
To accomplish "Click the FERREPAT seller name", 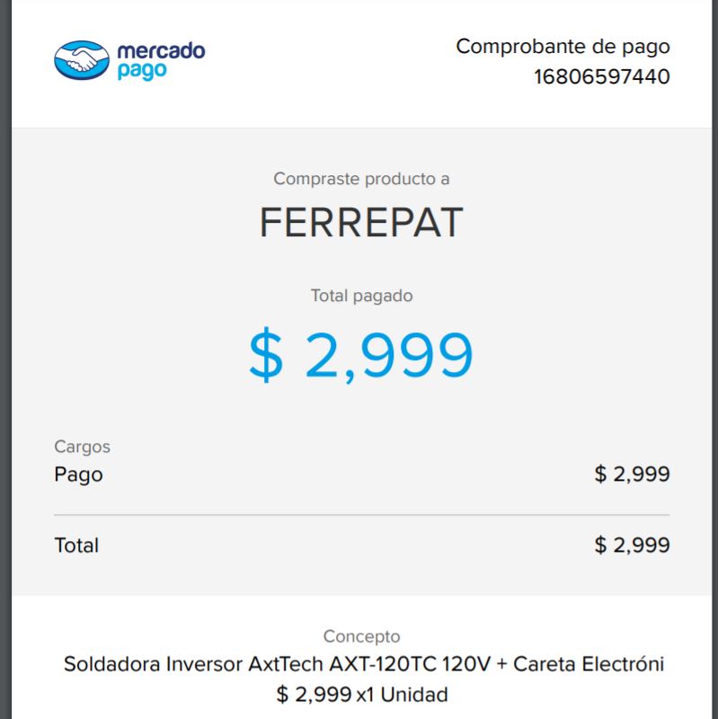I will pos(361,222).
